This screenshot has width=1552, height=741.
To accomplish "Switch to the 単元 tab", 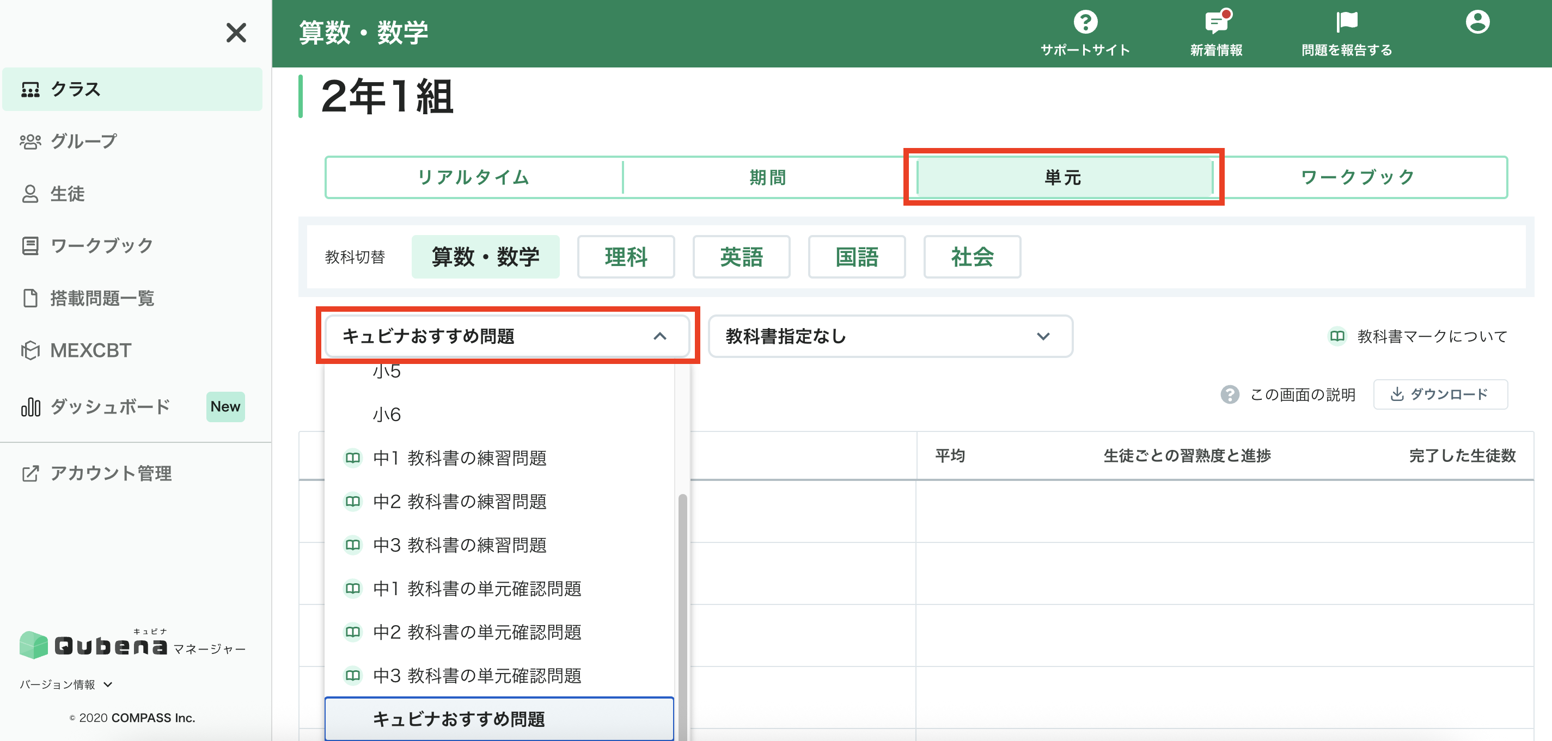I will tap(1064, 177).
